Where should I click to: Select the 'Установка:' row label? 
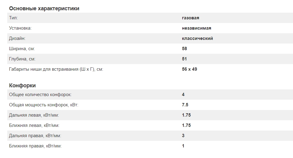[x=20, y=28]
